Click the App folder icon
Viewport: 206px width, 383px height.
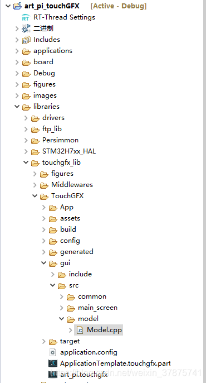point(53,208)
